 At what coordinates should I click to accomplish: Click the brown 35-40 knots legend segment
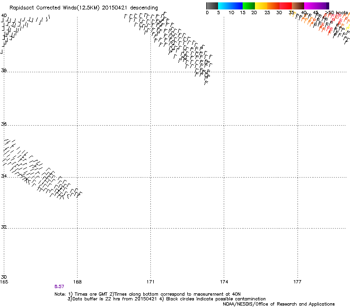pos(298,6)
